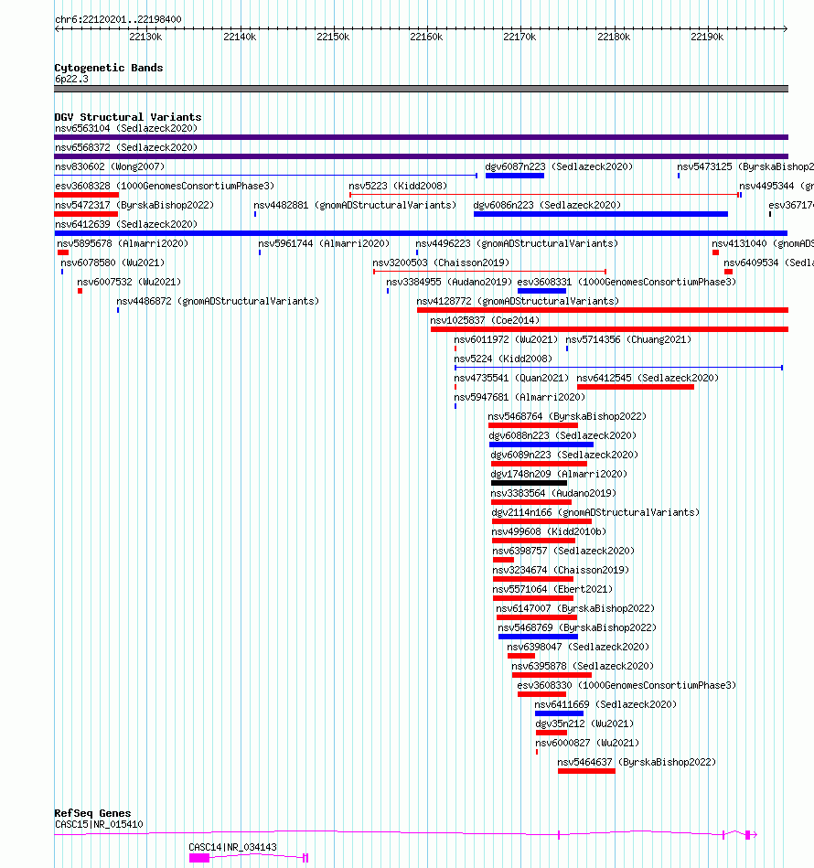Open variant nsv6563104 (Sedlazeck2020) label
Image resolution: width=814 pixels, height=868 pixels.
(126, 128)
